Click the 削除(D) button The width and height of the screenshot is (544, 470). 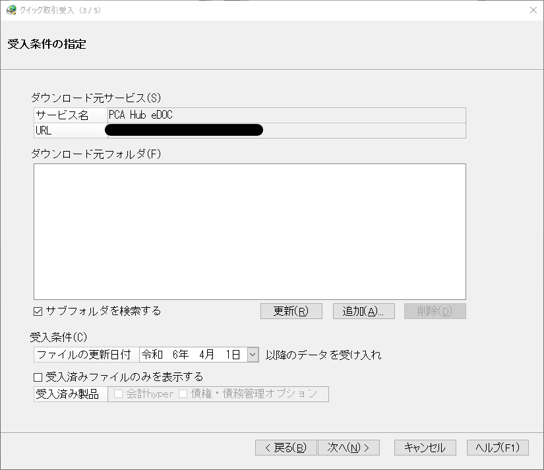(435, 311)
